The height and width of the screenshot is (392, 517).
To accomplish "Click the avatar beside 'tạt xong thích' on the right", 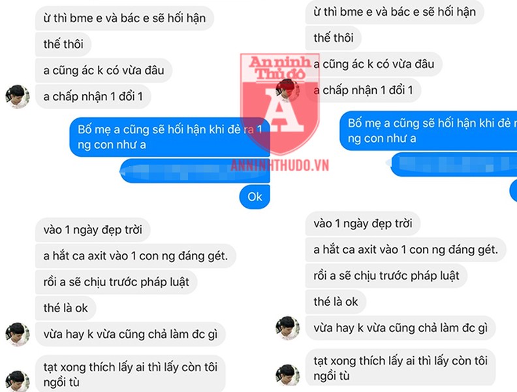I will [x=287, y=375].
